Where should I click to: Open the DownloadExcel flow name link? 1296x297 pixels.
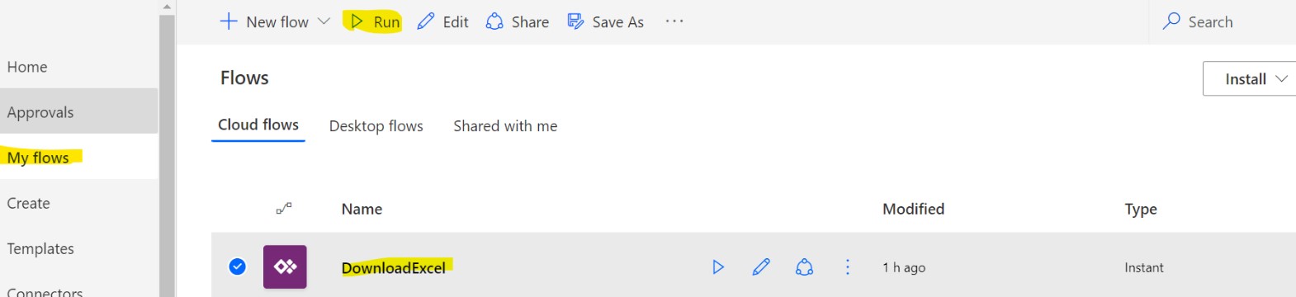click(x=394, y=267)
